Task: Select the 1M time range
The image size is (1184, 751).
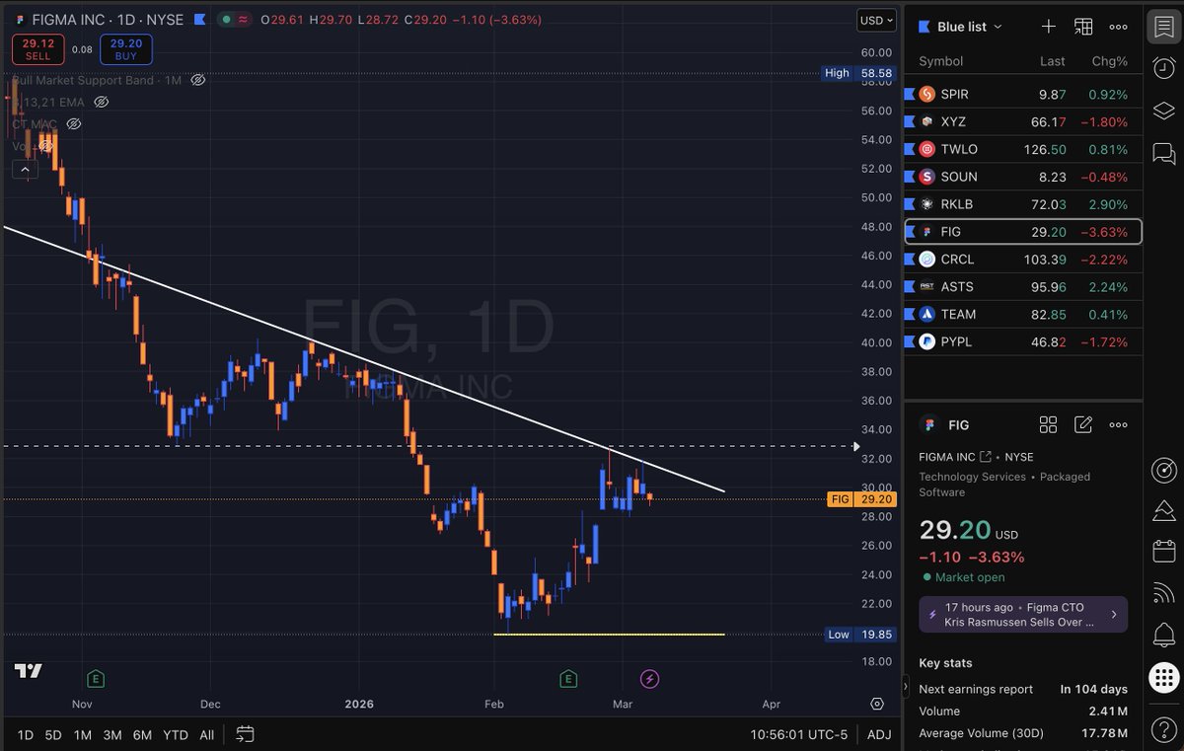Action: click(x=83, y=734)
